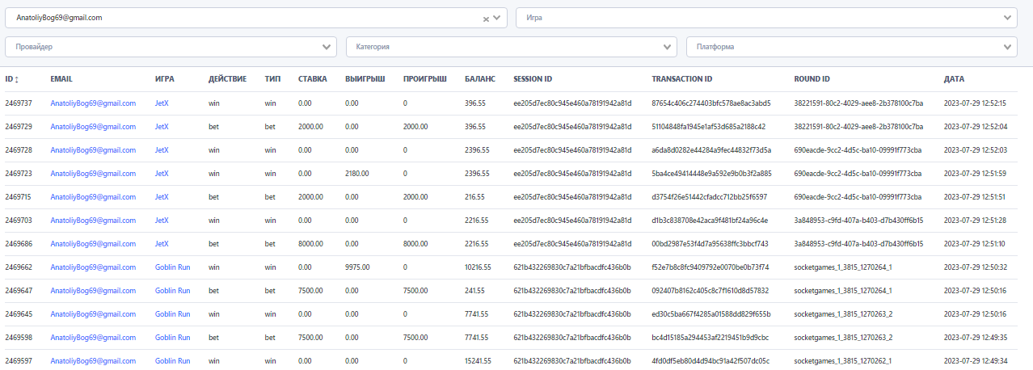
Task: Select date 2023-07-29 12:51:59
Action: tap(975, 174)
